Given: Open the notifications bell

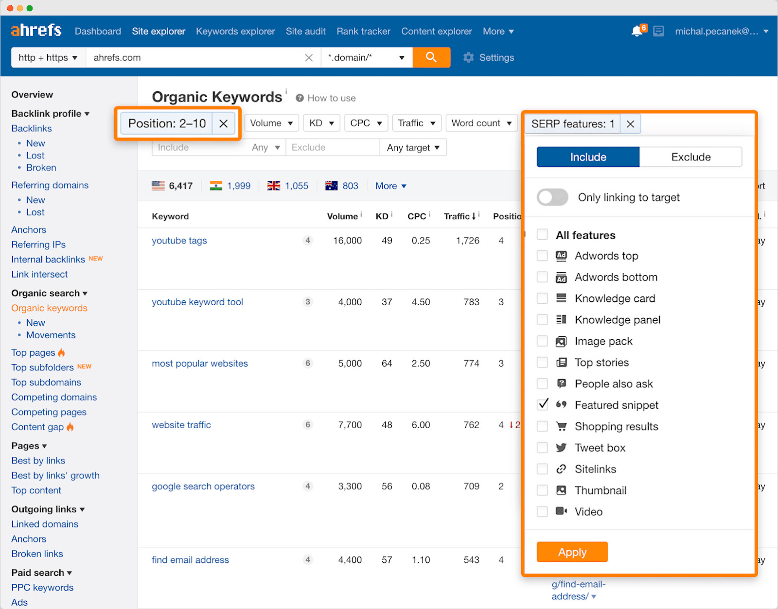Looking at the screenshot, I should click(637, 32).
